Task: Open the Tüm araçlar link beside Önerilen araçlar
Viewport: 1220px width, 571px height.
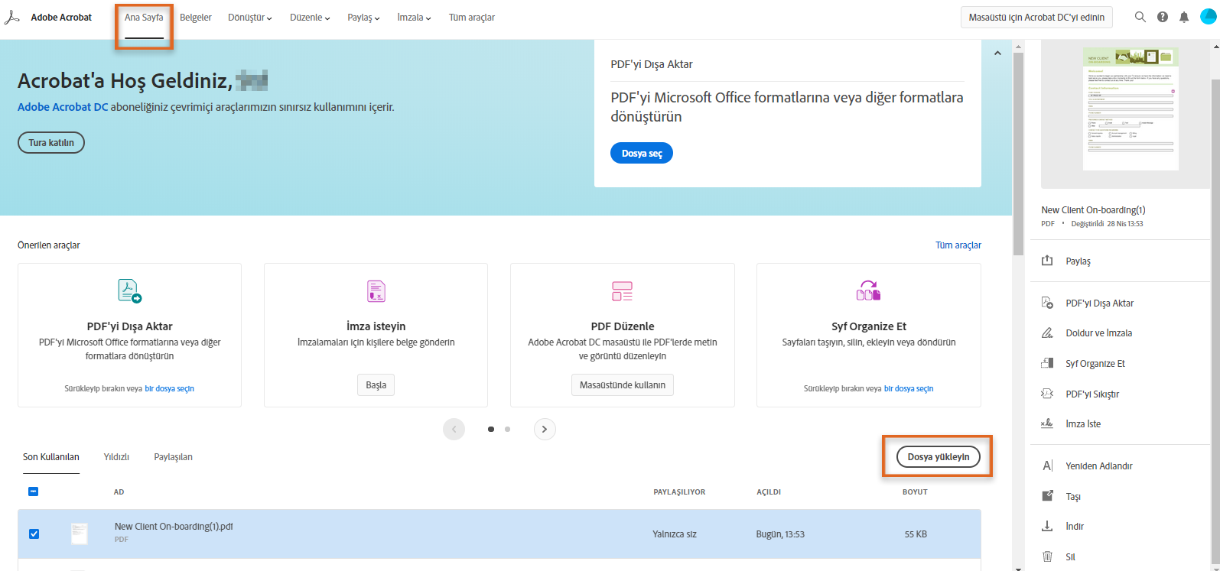Action: [958, 245]
